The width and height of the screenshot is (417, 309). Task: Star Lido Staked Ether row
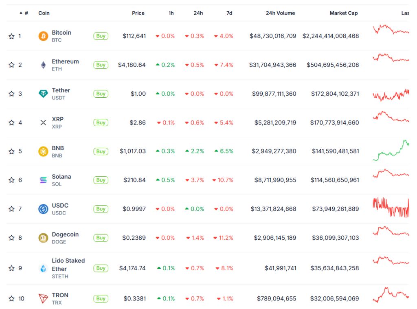pos(11,268)
